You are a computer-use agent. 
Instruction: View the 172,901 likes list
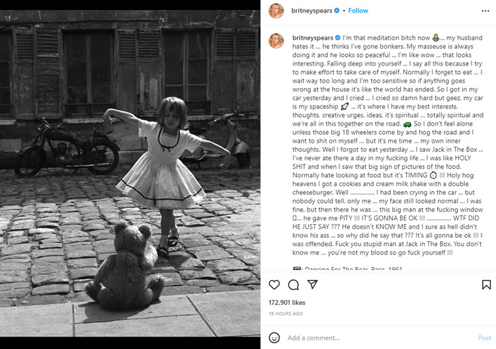coord(287,301)
